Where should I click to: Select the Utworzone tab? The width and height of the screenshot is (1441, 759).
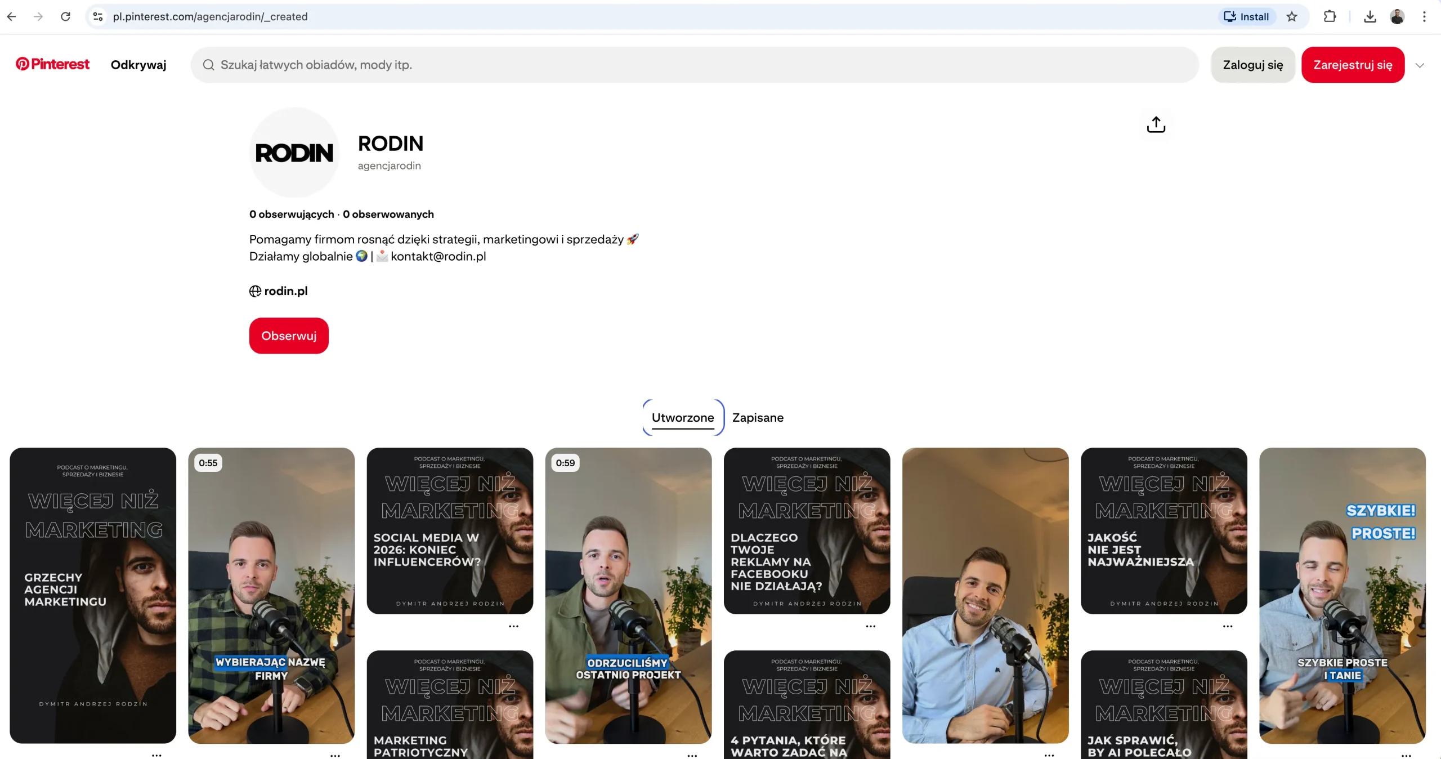pos(682,418)
